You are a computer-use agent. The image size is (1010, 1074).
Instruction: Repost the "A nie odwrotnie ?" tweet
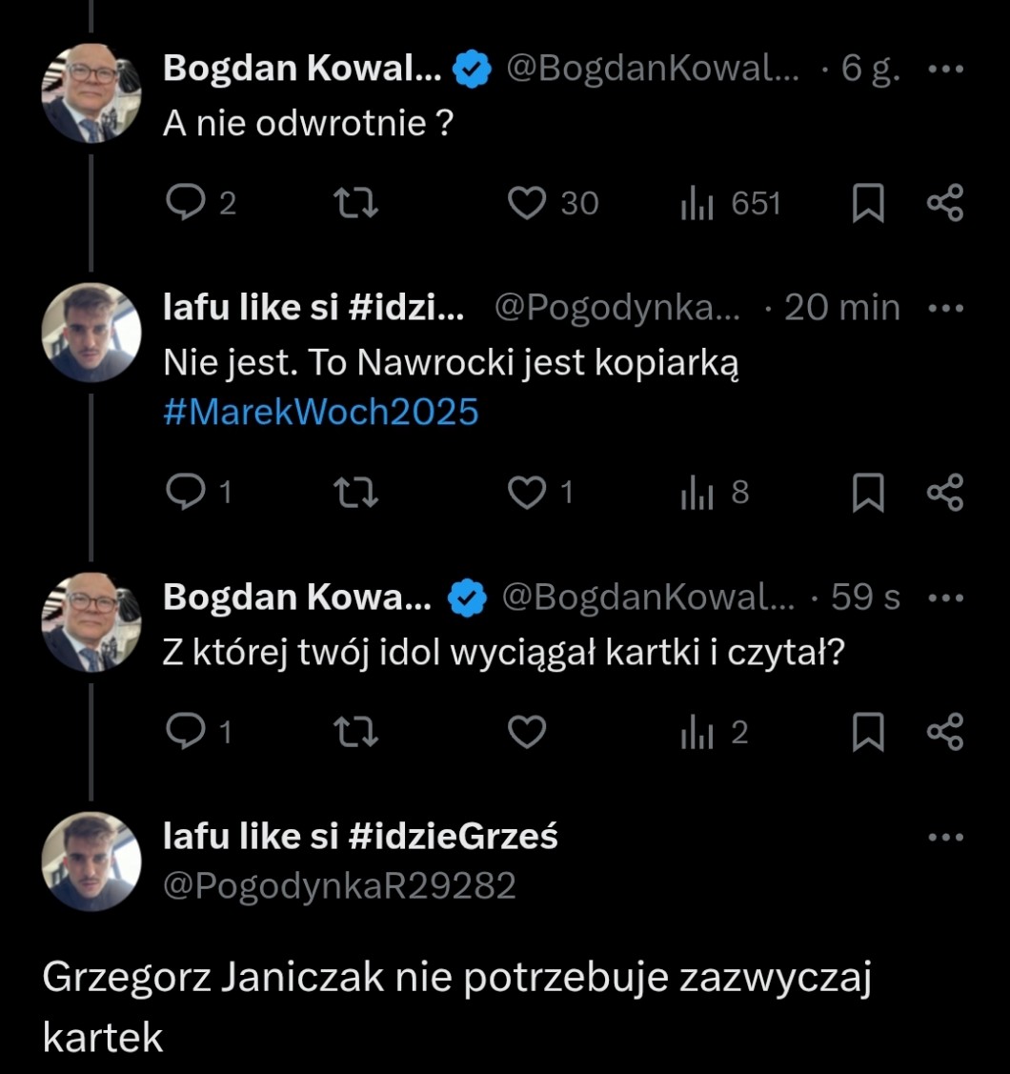pos(358,203)
